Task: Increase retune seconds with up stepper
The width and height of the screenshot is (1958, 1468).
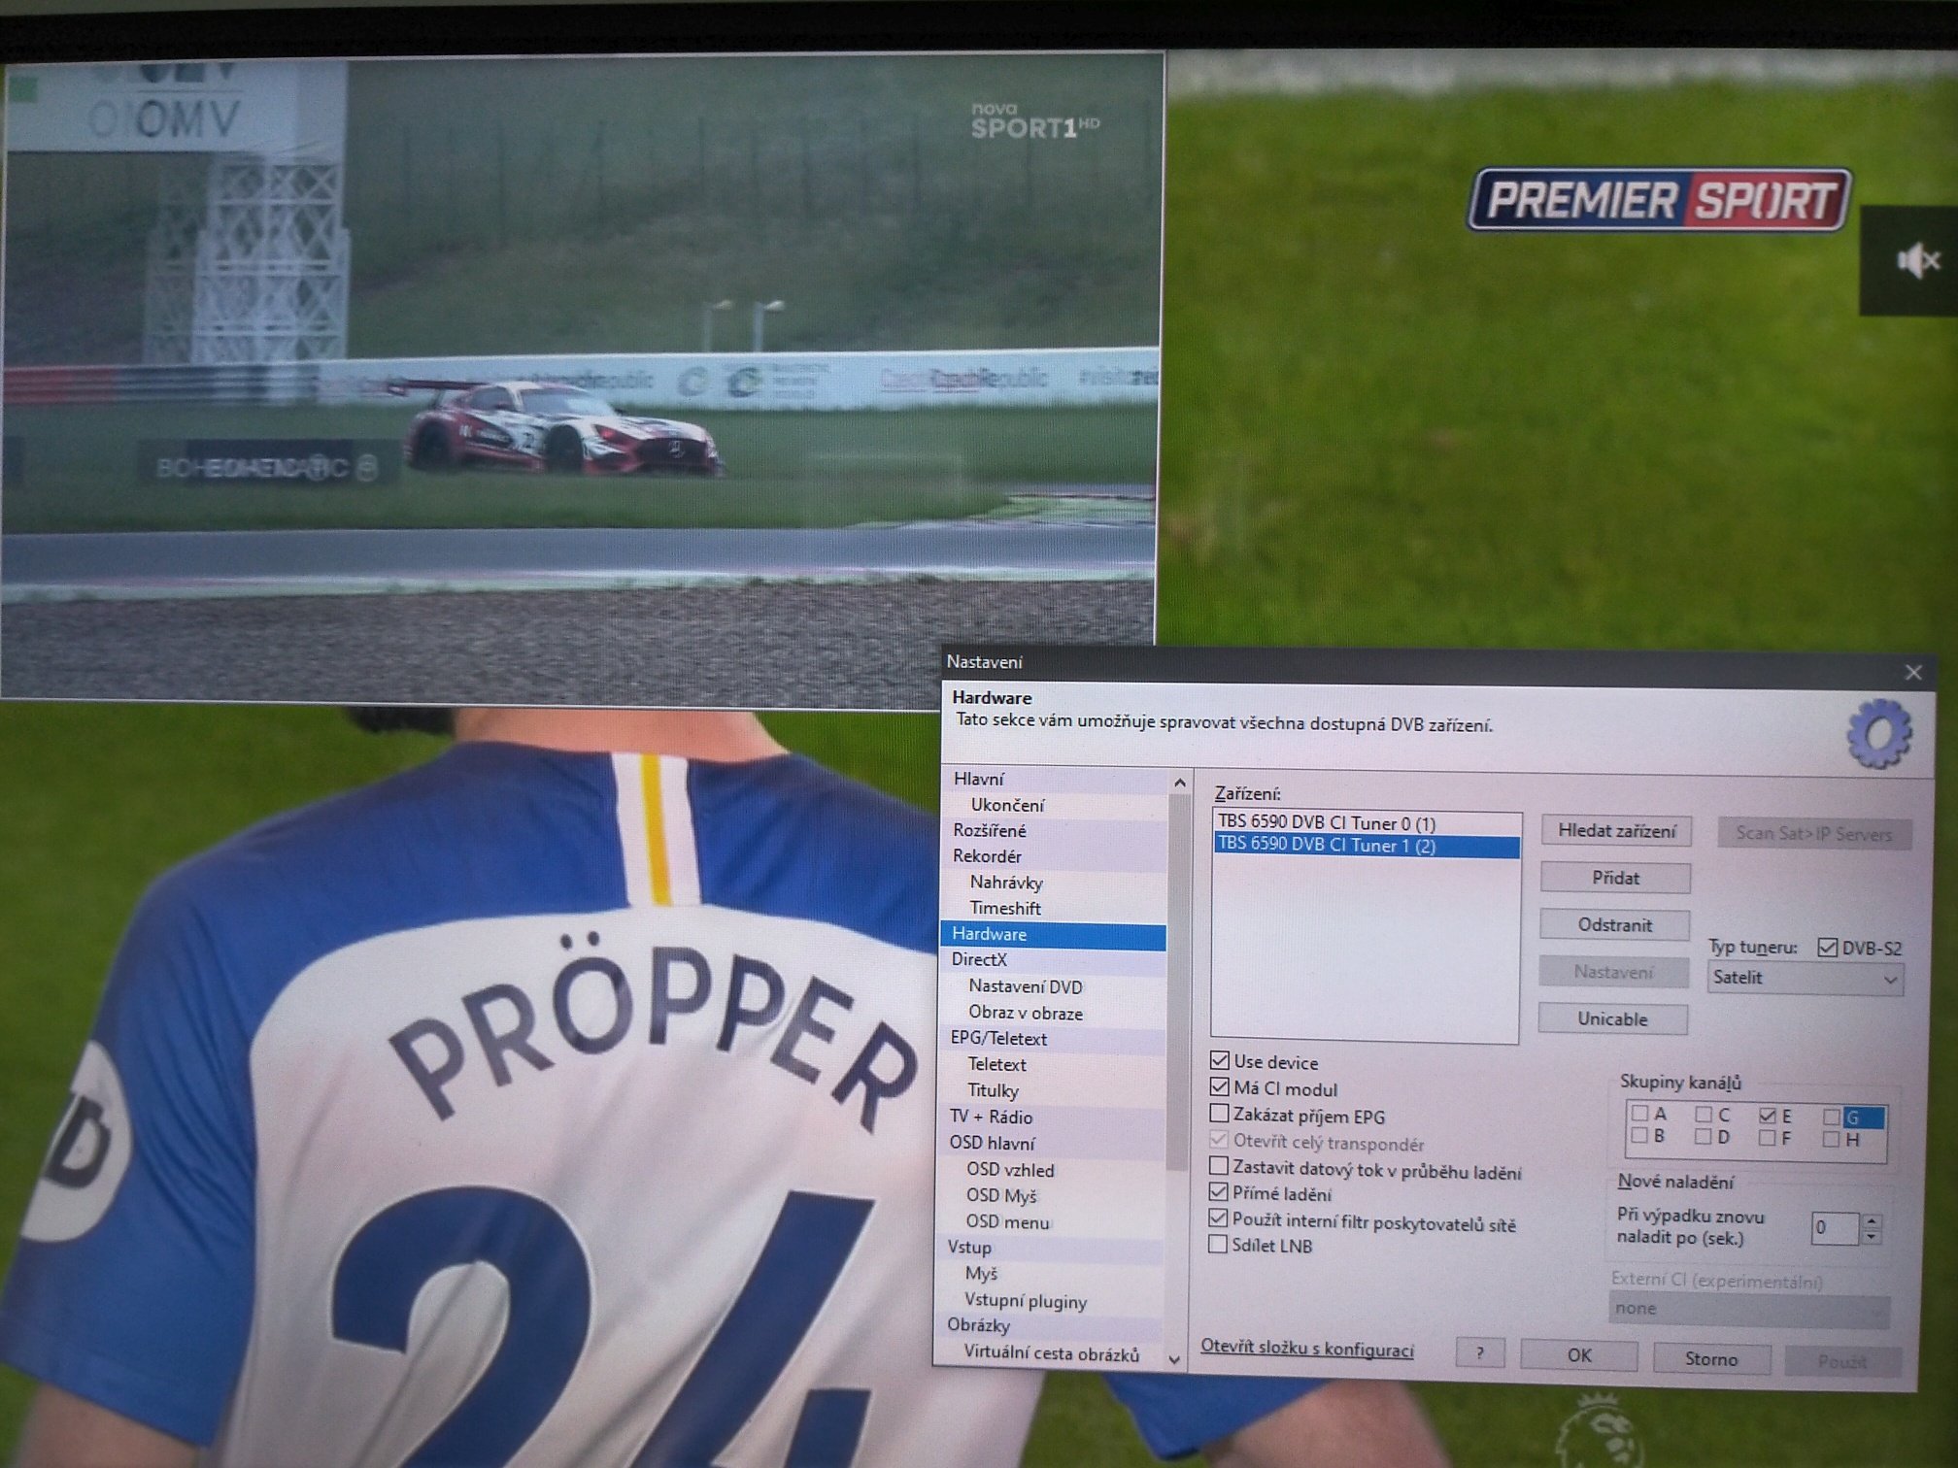Action: (1873, 1220)
